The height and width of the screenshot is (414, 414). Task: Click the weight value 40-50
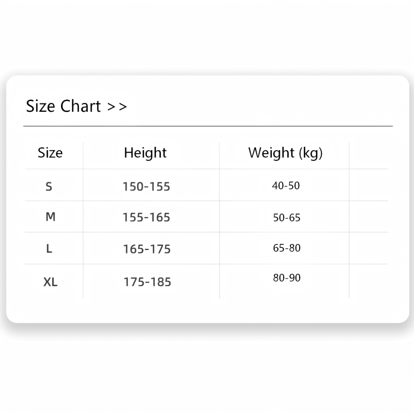286,186
